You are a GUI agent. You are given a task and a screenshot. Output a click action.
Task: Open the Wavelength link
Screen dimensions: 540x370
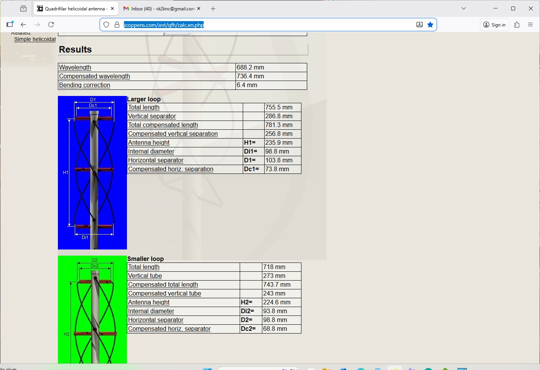click(x=75, y=67)
